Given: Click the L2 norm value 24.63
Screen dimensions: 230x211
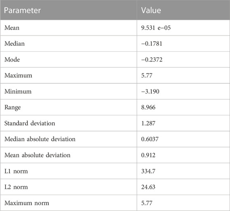Looking at the screenshot, I should click(x=148, y=187).
